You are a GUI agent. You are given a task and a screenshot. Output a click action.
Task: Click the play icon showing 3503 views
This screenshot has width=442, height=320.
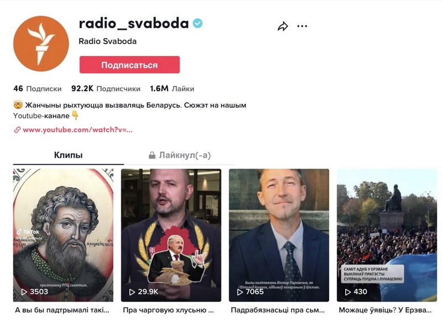[x=24, y=292]
